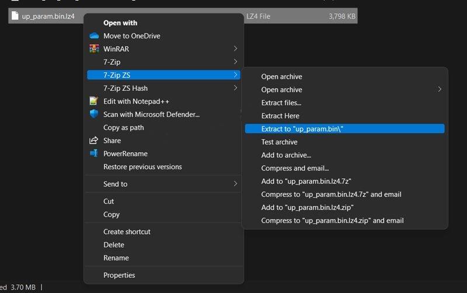
Task: Click the OneDrive cloud icon
Action: [94, 36]
